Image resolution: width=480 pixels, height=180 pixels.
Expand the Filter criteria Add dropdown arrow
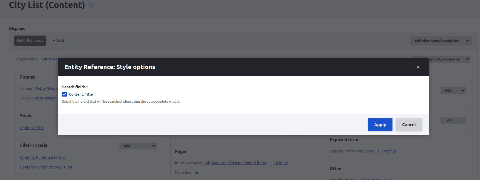point(154,146)
